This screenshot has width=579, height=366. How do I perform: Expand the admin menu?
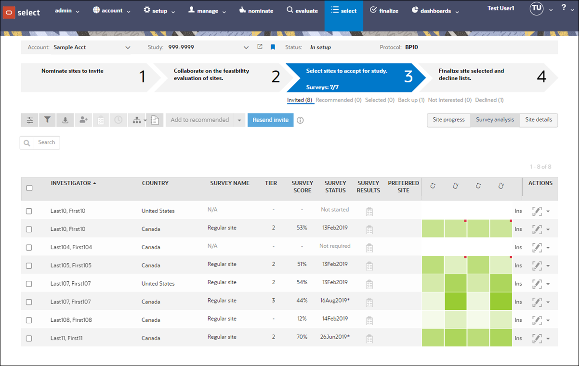coord(67,11)
